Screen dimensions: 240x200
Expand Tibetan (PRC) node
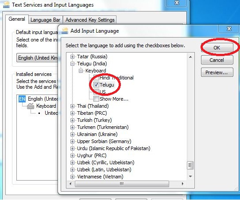coord(72,113)
